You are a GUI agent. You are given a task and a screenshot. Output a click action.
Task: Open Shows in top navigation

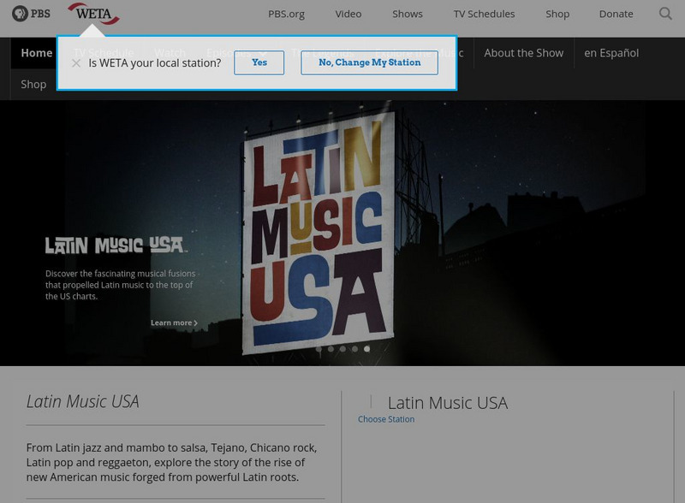point(408,14)
